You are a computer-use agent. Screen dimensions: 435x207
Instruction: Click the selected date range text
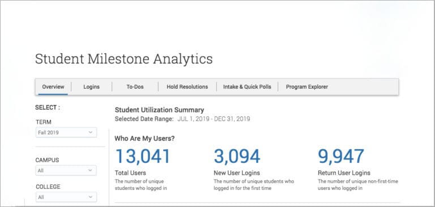point(214,119)
